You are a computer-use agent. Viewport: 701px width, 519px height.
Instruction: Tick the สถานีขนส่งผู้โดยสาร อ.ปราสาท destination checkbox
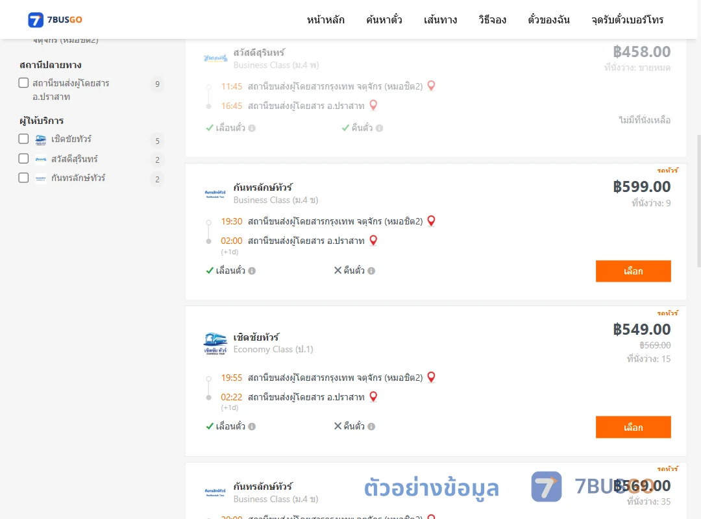(x=24, y=82)
